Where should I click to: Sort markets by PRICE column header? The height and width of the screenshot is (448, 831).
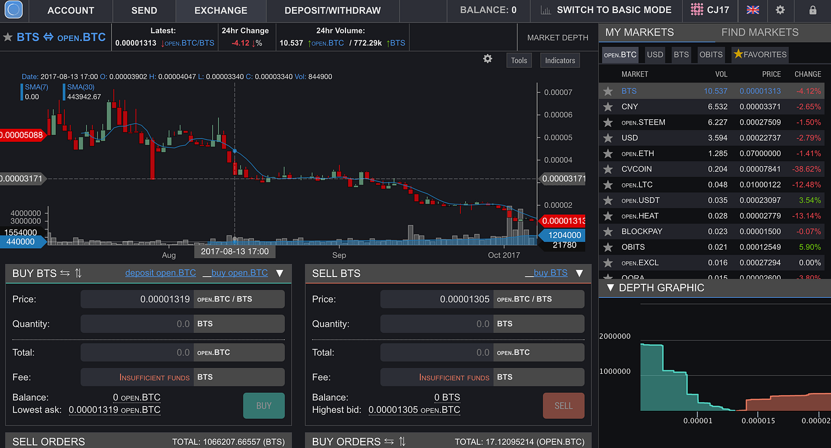tap(772, 74)
